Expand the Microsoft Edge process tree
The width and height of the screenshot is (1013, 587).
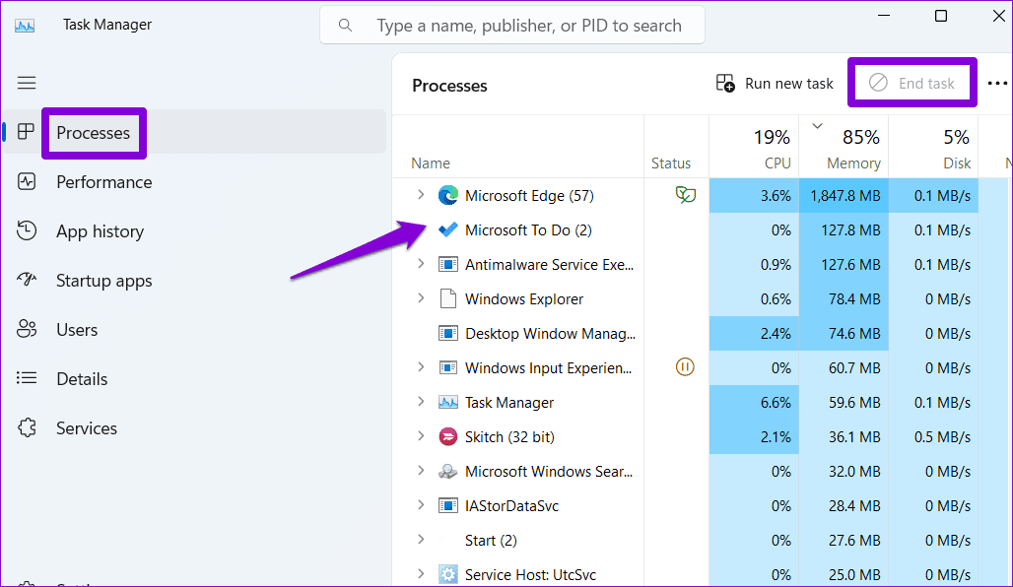(x=422, y=195)
